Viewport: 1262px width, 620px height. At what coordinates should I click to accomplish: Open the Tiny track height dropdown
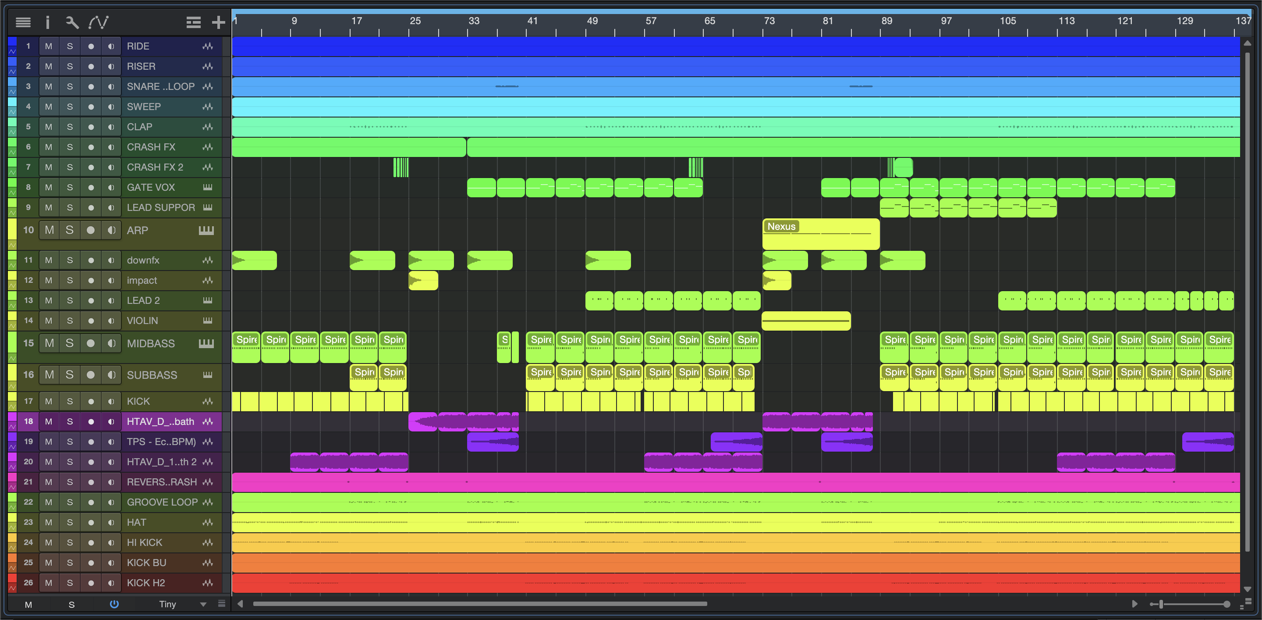(203, 604)
